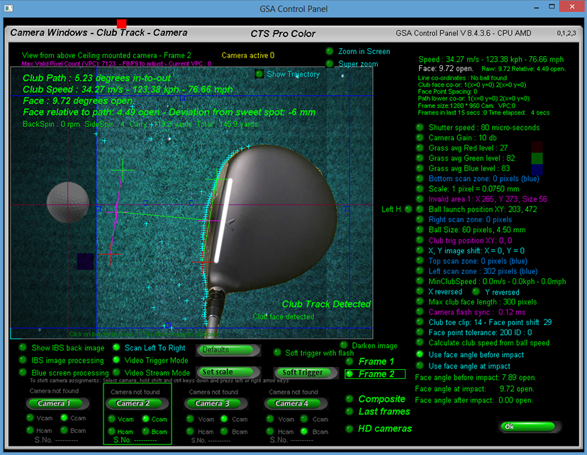Select the Camera 4 button
Viewport: 587px width, 455px height.
coord(296,404)
